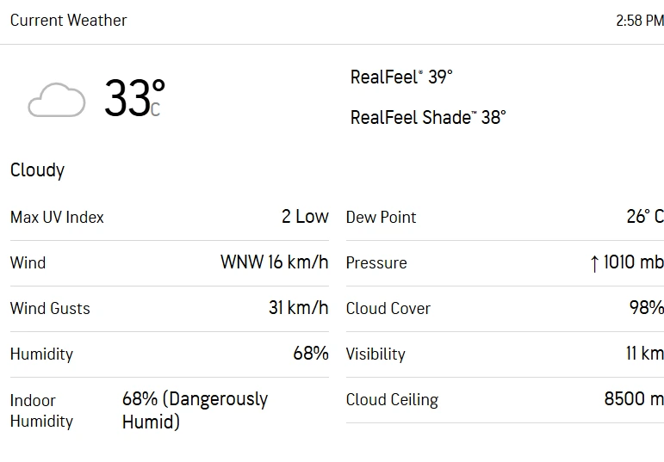
Task: Click the Indoor Humidity label
Action: (x=41, y=410)
